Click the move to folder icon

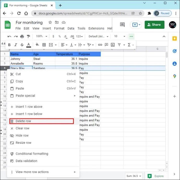point(57,22)
